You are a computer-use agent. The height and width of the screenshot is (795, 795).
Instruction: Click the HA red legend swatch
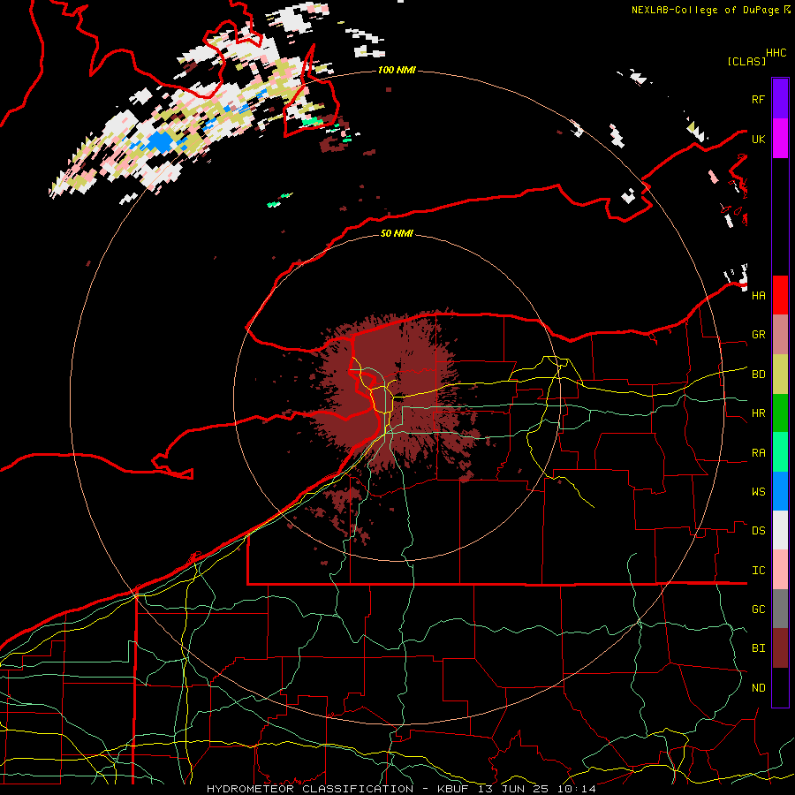point(780,295)
